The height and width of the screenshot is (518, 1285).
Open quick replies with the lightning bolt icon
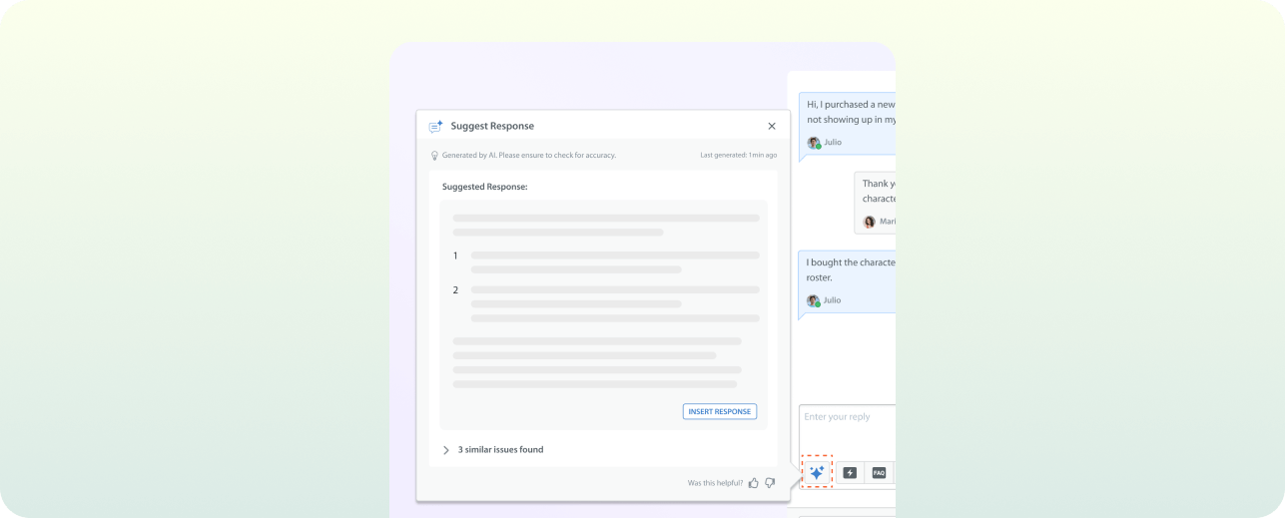(x=850, y=473)
